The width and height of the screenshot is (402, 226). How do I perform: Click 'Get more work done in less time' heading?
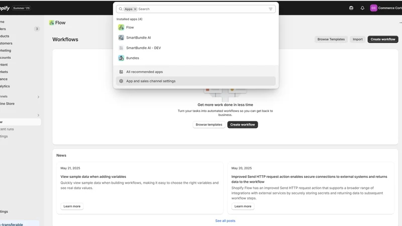(225, 105)
